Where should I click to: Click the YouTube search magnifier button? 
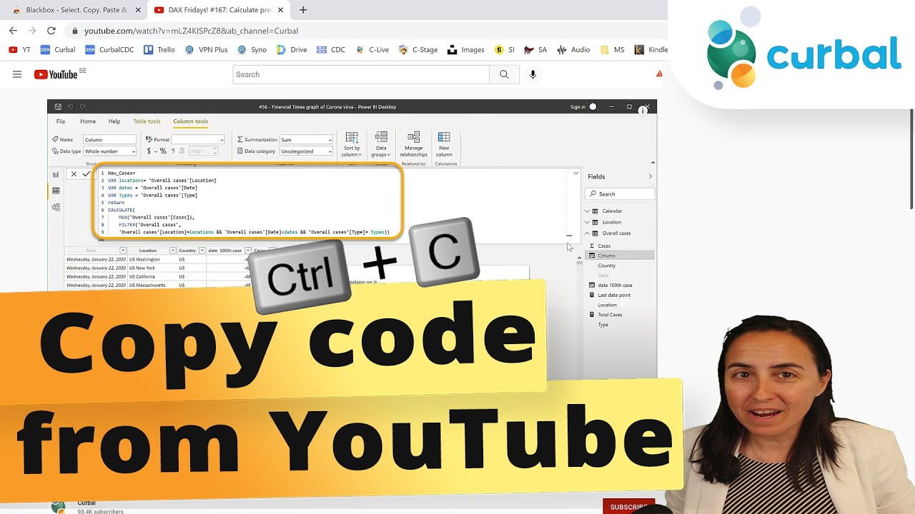click(x=504, y=74)
